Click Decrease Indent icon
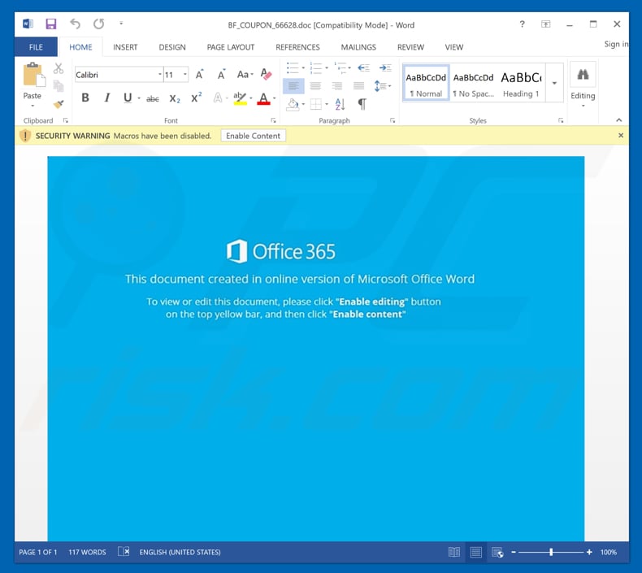Viewport: 642px width, 573px height. tap(363, 67)
